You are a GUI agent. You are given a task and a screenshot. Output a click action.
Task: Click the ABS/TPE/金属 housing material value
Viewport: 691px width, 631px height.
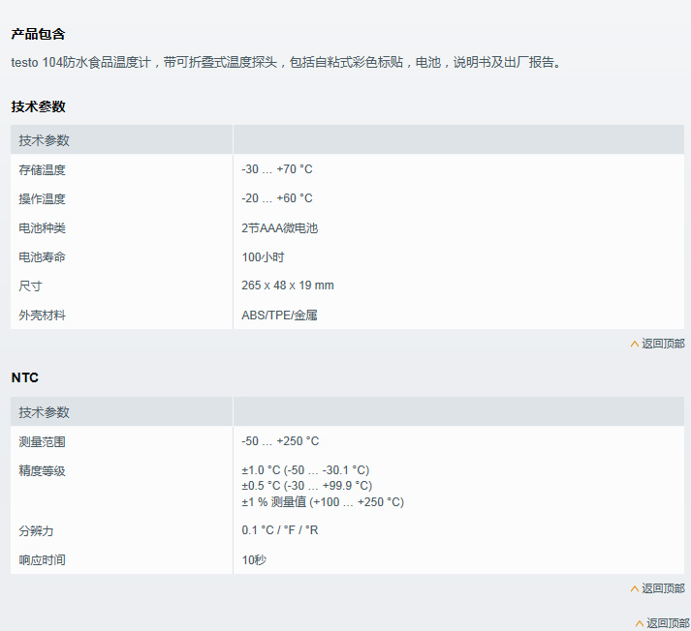(280, 315)
